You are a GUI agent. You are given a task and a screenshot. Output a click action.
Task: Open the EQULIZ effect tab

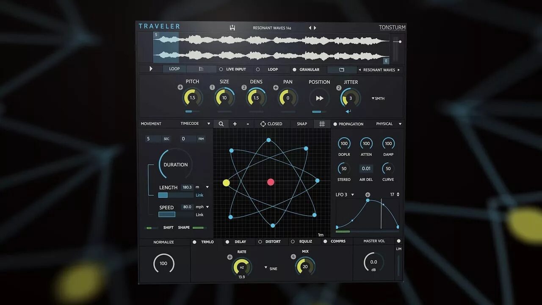(305, 241)
